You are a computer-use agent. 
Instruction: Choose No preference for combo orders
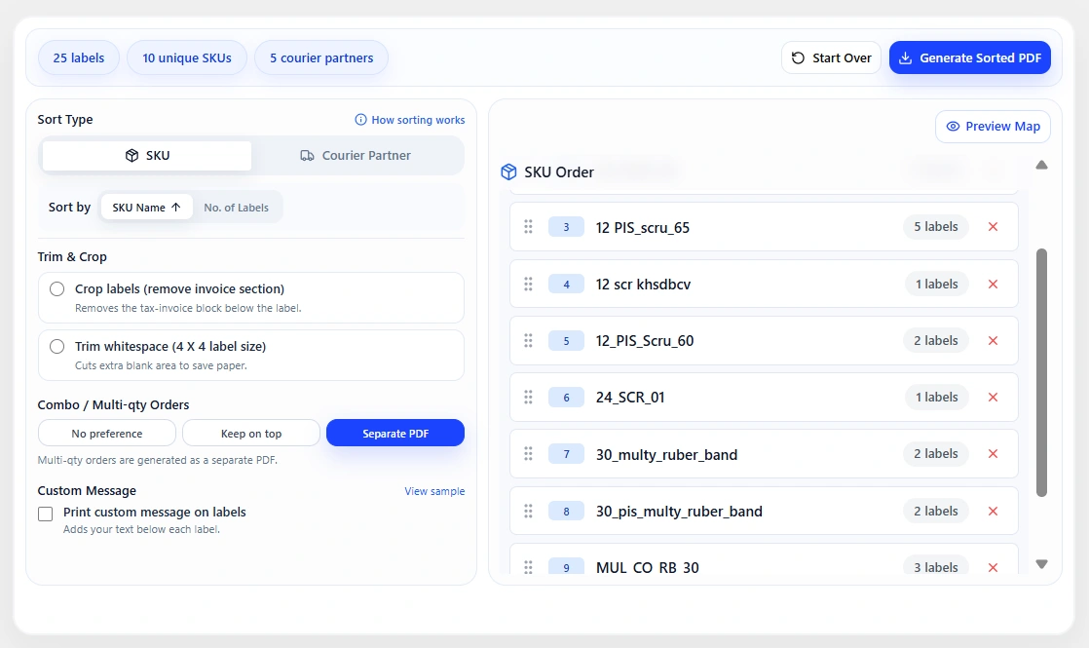pyautogui.click(x=107, y=433)
